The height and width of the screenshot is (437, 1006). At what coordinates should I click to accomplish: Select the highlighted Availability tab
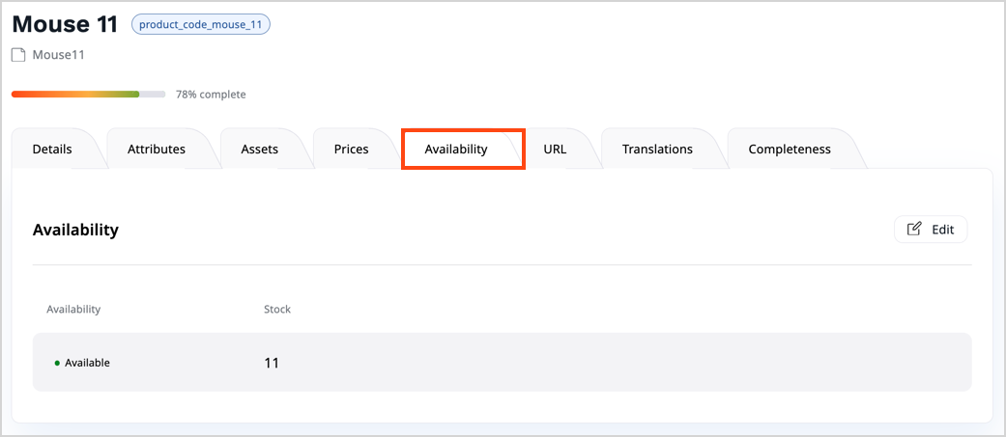456,150
